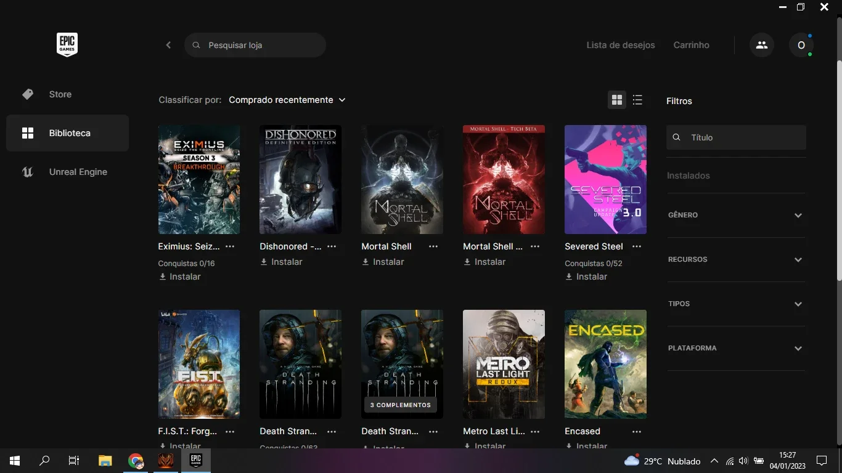Click the Epic Games taskbar icon
The width and height of the screenshot is (842, 473).
(195, 461)
